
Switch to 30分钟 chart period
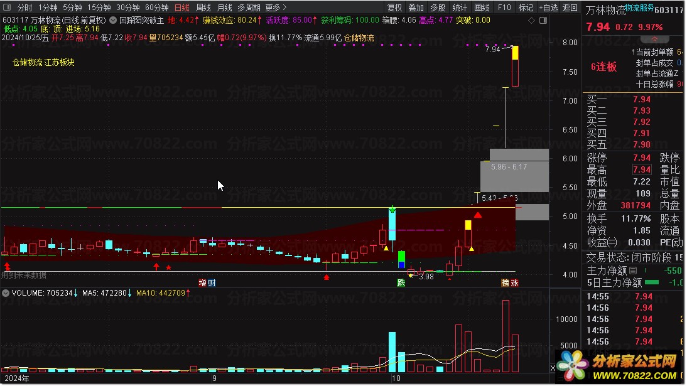point(128,8)
